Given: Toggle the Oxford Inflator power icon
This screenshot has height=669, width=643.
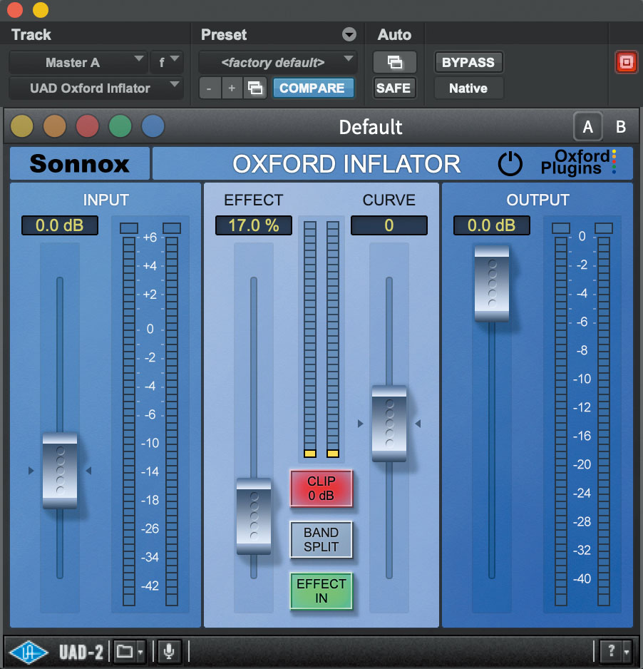Looking at the screenshot, I should (510, 164).
